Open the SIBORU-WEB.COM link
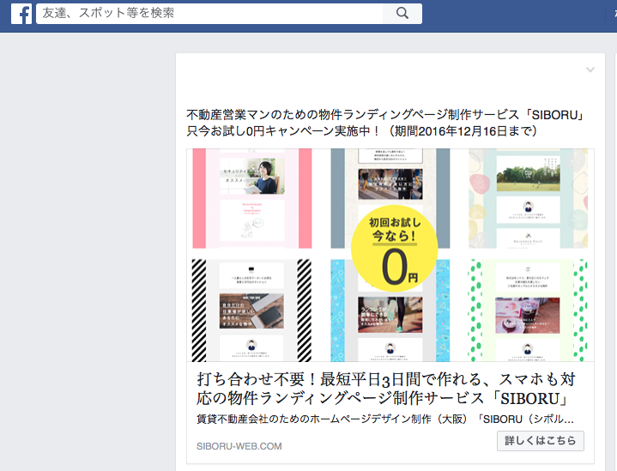617x471 pixels. point(239,446)
